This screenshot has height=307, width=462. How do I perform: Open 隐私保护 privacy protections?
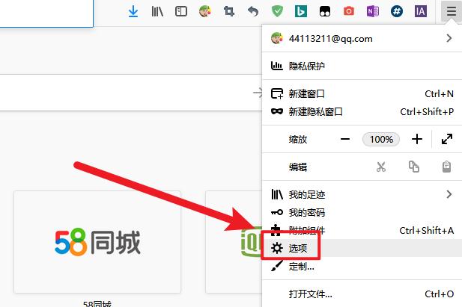click(x=362, y=66)
